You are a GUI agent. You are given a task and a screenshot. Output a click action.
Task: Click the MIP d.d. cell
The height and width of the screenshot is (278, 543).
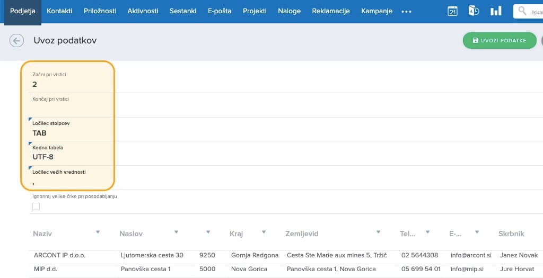(46, 268)
